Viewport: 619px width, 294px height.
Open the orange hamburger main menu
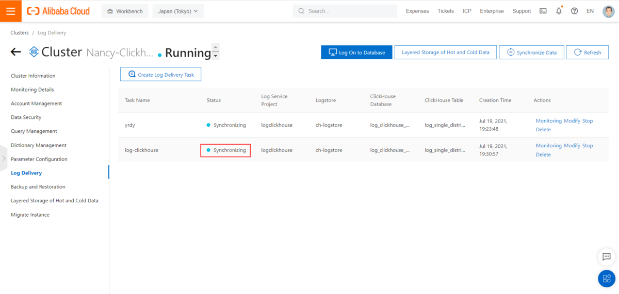(10, 11)
